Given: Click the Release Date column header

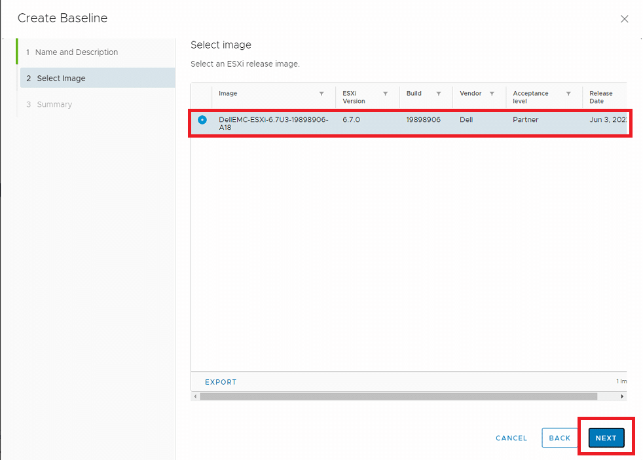Looking at the screenshot, I should pos(600,97).
